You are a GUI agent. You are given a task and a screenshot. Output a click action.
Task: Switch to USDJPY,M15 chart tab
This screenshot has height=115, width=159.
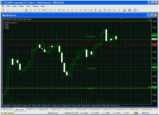(95, 109)
